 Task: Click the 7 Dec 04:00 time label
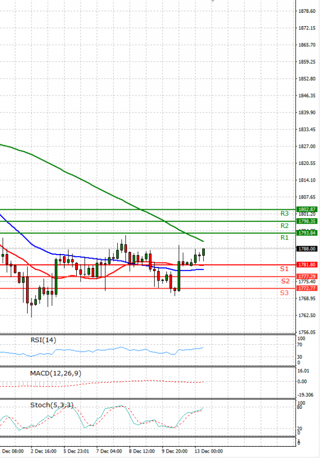tap(109, 451)
